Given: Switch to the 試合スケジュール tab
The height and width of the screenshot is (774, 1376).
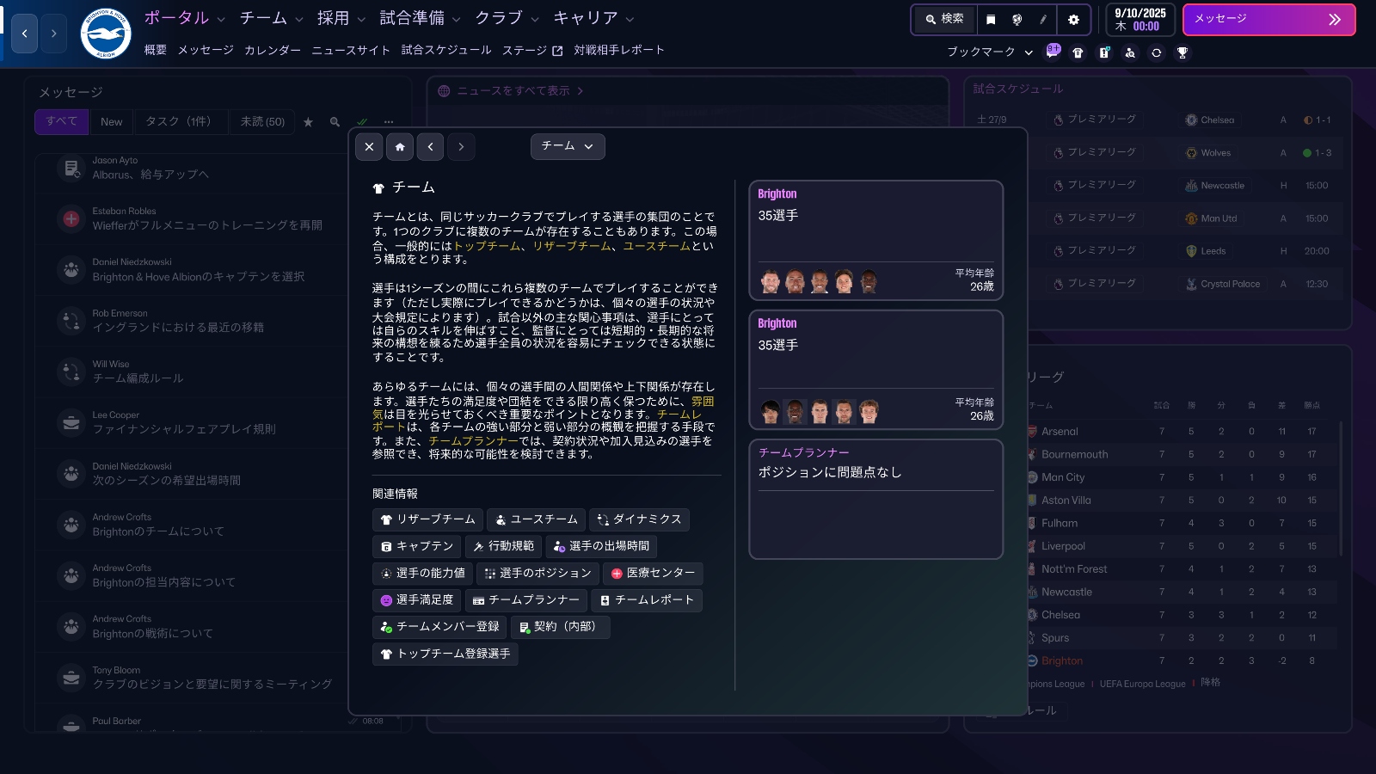Looking at the screenshot, I should click(x=447, y=50).
